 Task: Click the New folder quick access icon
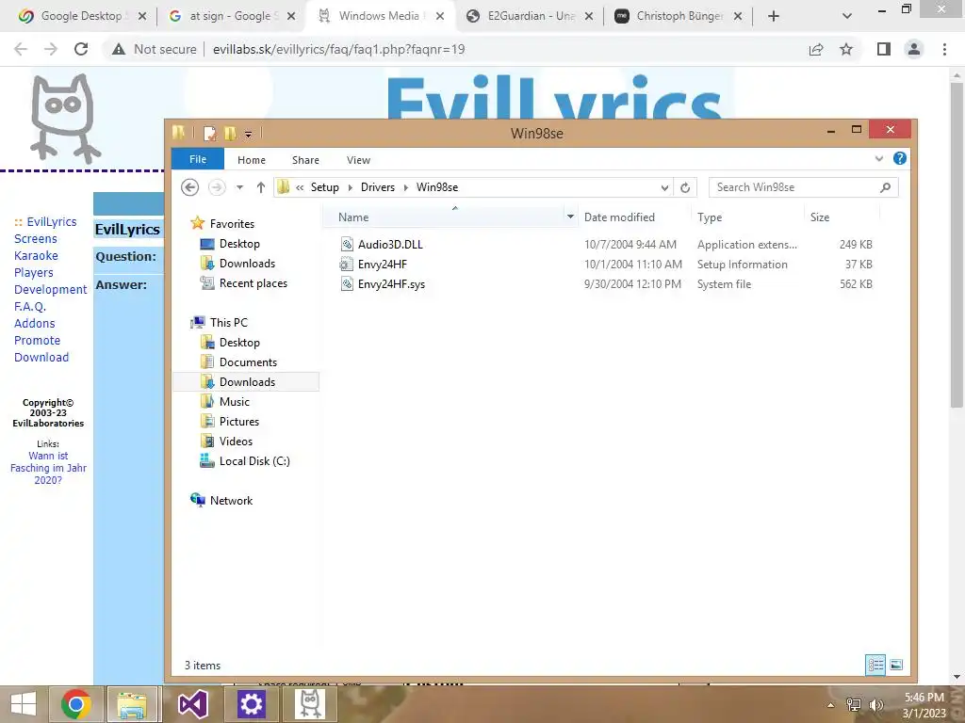[x=231, y=133]
